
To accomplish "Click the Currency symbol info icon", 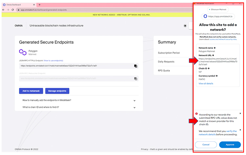I will (217, 76).
